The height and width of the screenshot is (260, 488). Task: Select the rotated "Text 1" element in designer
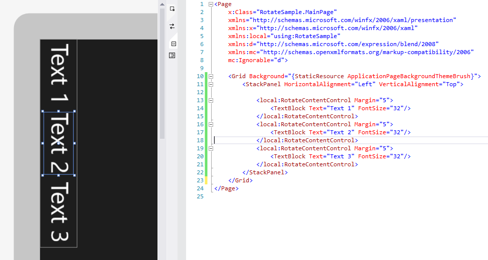(x=59, y=73)
